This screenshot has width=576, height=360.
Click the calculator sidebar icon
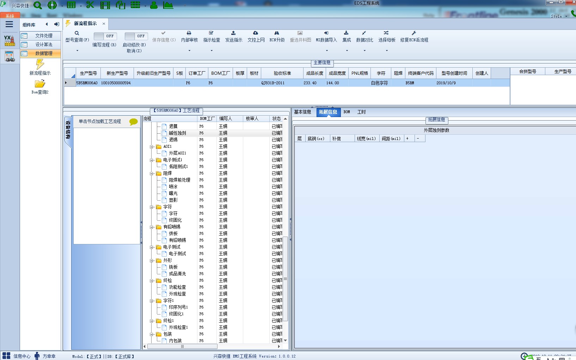click(10, 56)
